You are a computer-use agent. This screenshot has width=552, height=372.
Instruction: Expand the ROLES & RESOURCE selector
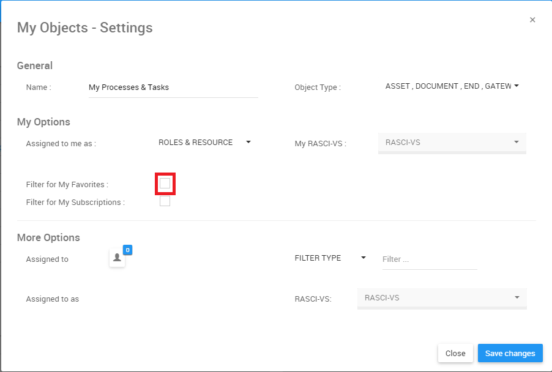(196, 143)
